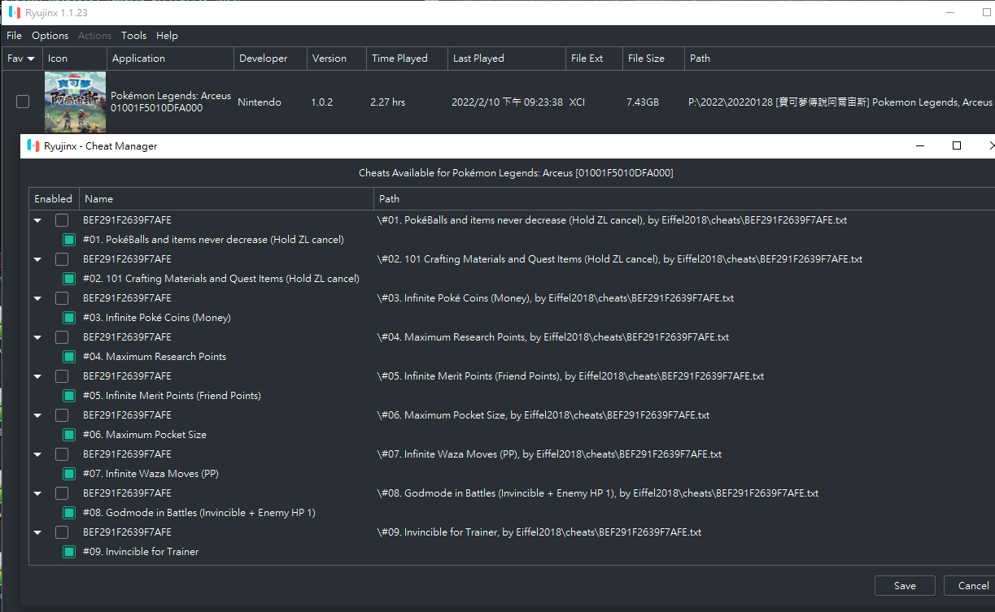This screenshot has height=612, width=995.
Task: Click XCI file extension cell
Action: click(x=577, y=102)
